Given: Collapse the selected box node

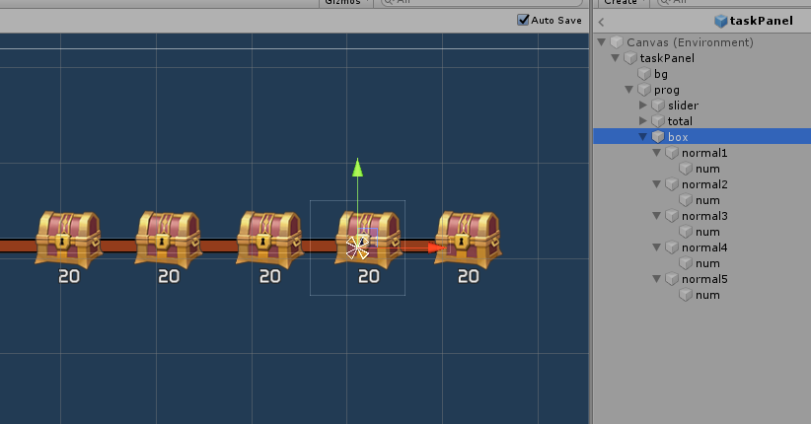Looking at the screenshot, I should click(643, 137).
